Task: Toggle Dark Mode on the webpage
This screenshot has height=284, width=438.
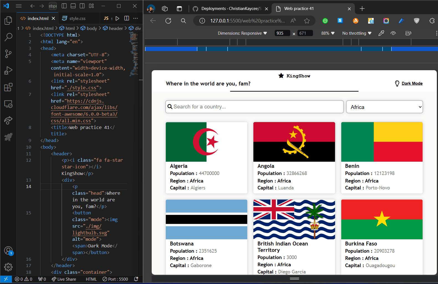Action: pos(409,83)
